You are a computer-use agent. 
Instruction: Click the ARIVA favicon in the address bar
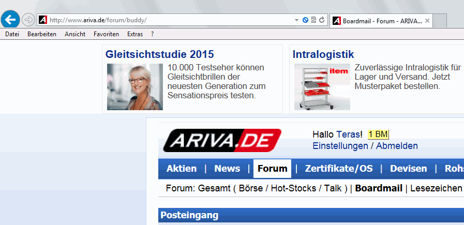(43, 20)
